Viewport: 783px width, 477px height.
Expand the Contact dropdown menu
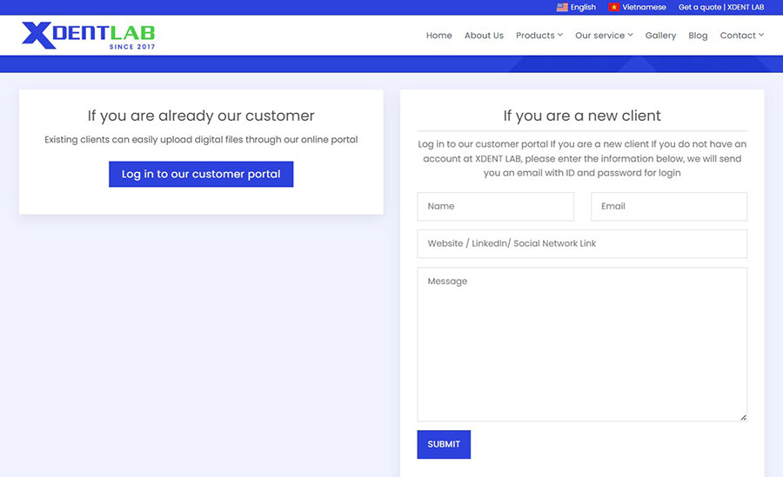click(x=741, y=36)
